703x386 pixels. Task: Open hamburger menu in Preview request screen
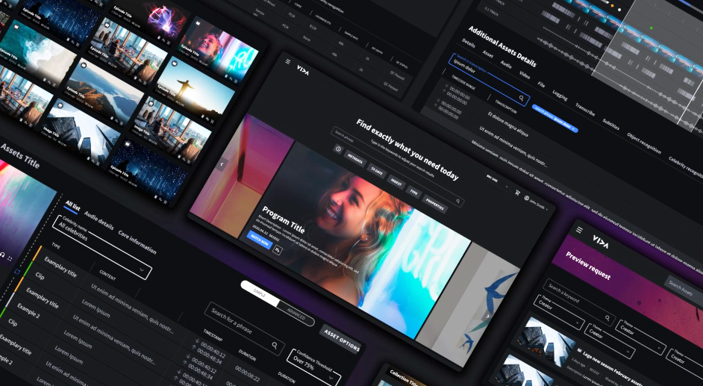point(579,230)
